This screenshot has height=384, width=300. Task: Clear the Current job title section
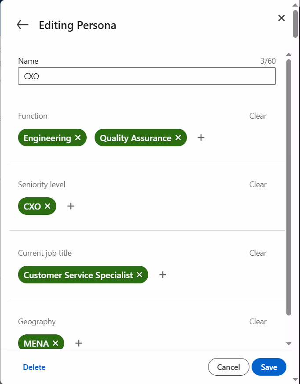(258, 253)
